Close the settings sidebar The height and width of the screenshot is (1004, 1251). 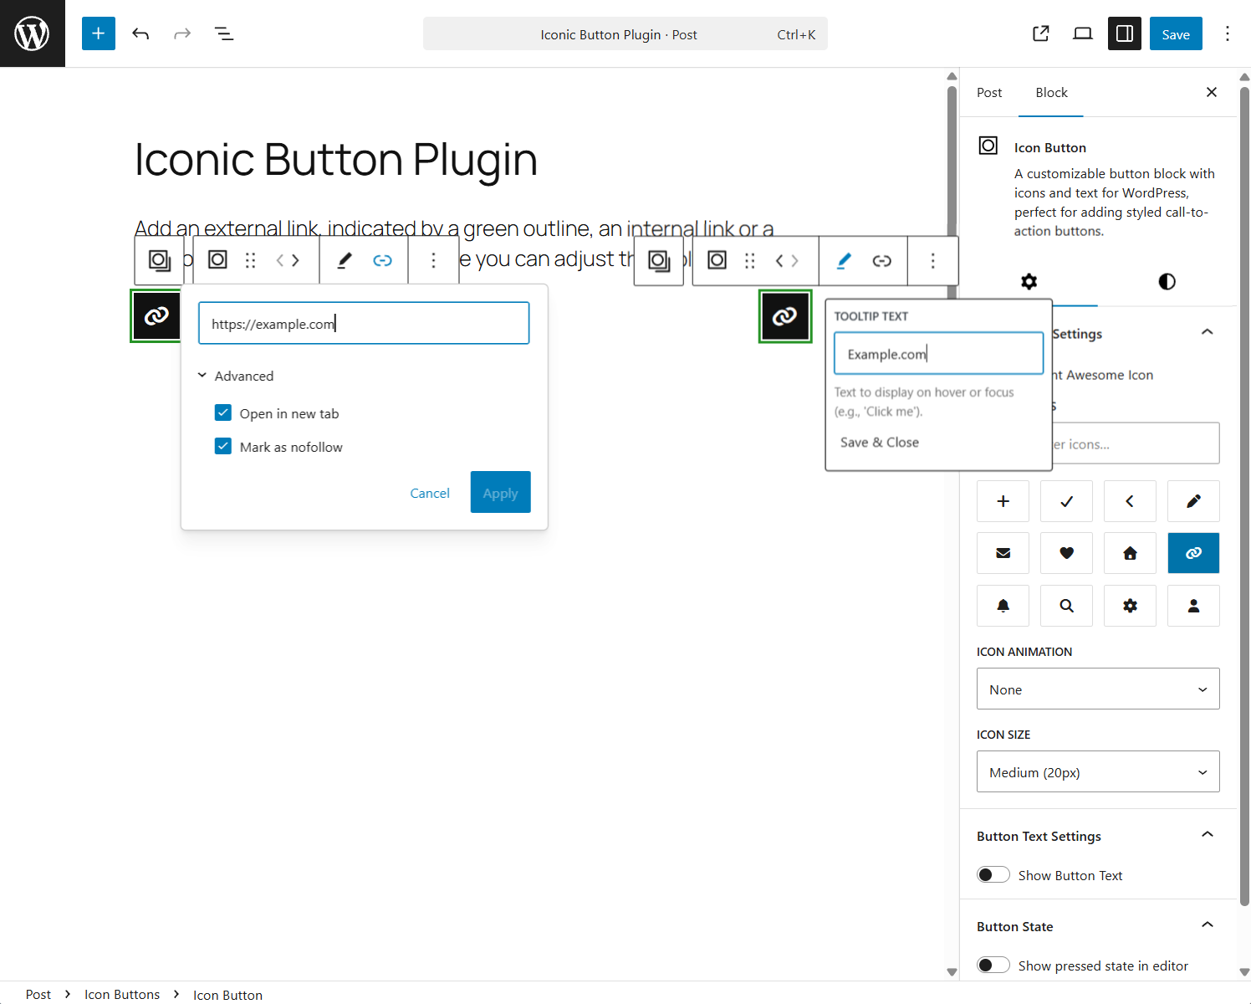pyautogui.click(x=1212, y=92)
